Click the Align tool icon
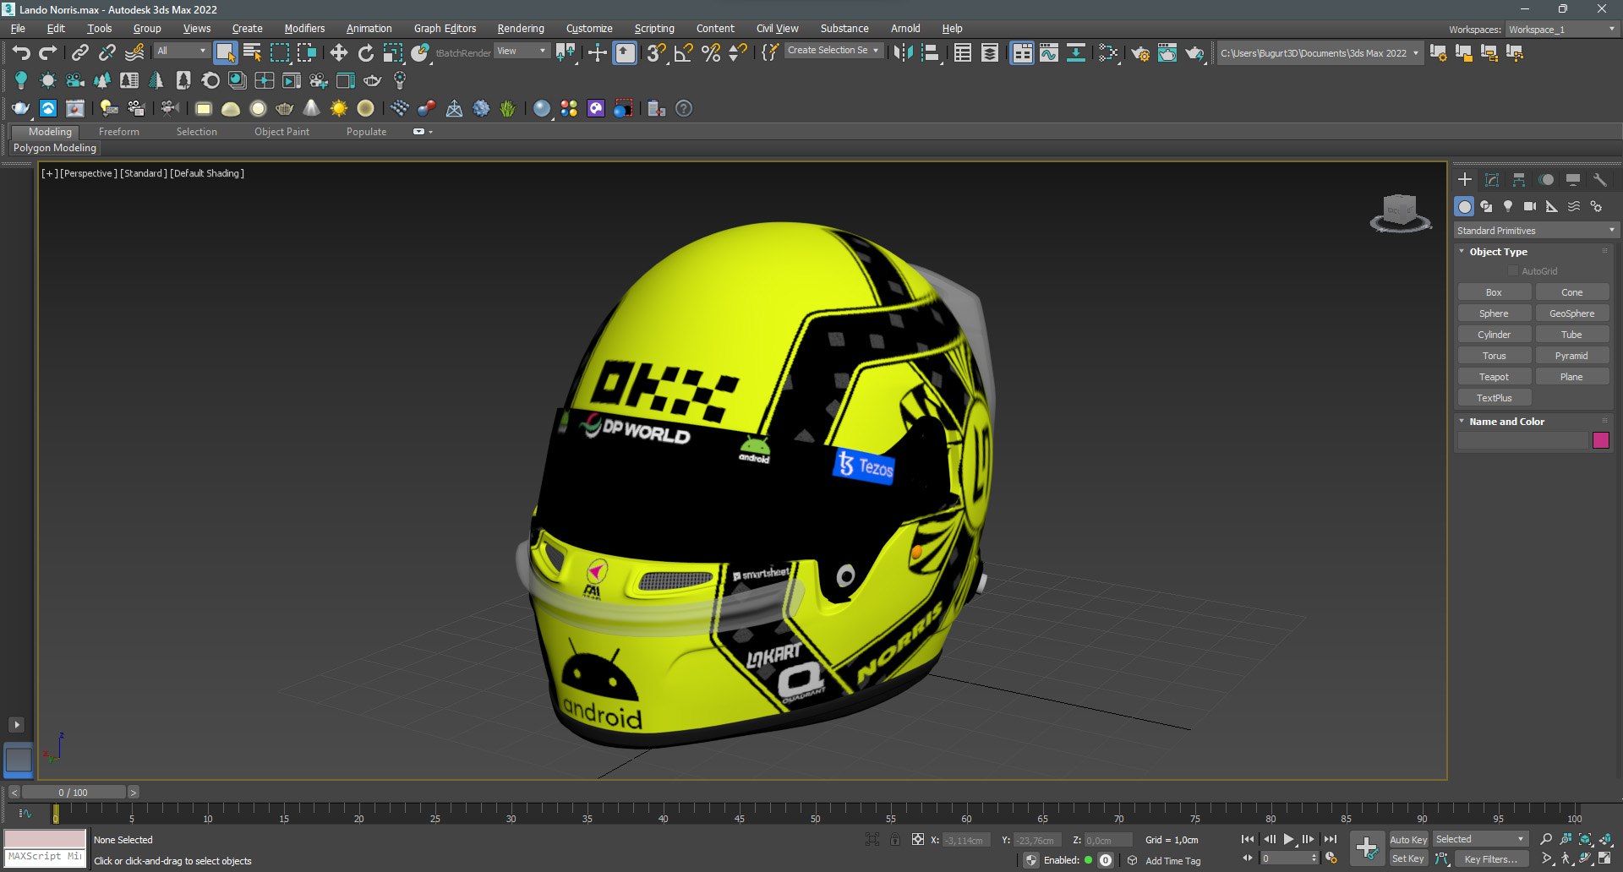This screenshot has height=872, width=1623. coord(930,53)
